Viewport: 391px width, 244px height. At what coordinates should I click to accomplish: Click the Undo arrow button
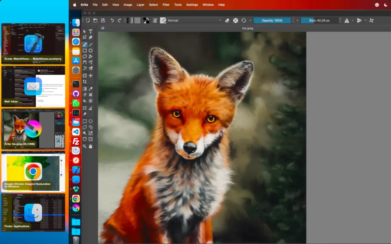coord(112,20)
